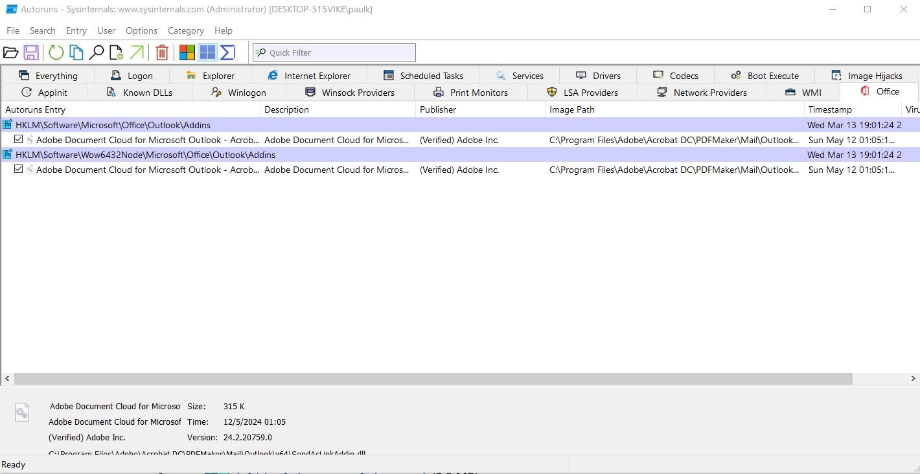The height and width of the screenshot is (474, 920).
Task: Click registry icon of Wow6432Node Addins row
Action: (x=8, y=155)
